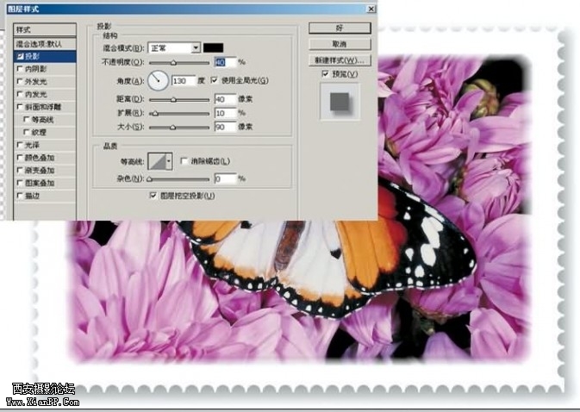Close the 图层样式 layer style dialog
The height and width of the screenshot is (412, 580).
[371, 9]
